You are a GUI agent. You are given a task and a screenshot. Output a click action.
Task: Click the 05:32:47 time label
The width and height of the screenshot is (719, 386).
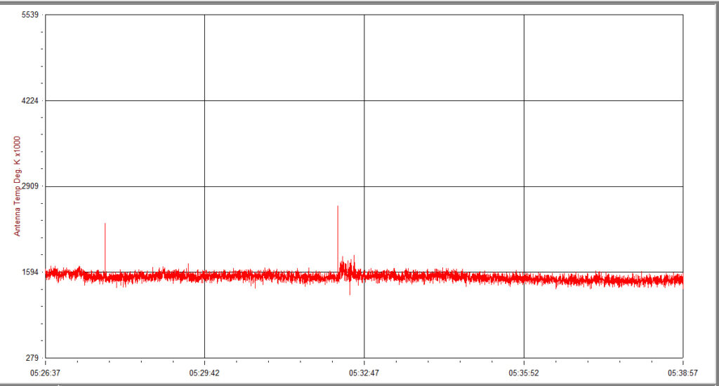pos(364,373)
